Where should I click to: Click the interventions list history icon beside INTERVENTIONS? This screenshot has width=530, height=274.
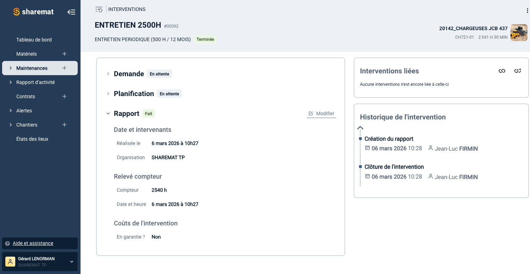click(x=99, y=9)
